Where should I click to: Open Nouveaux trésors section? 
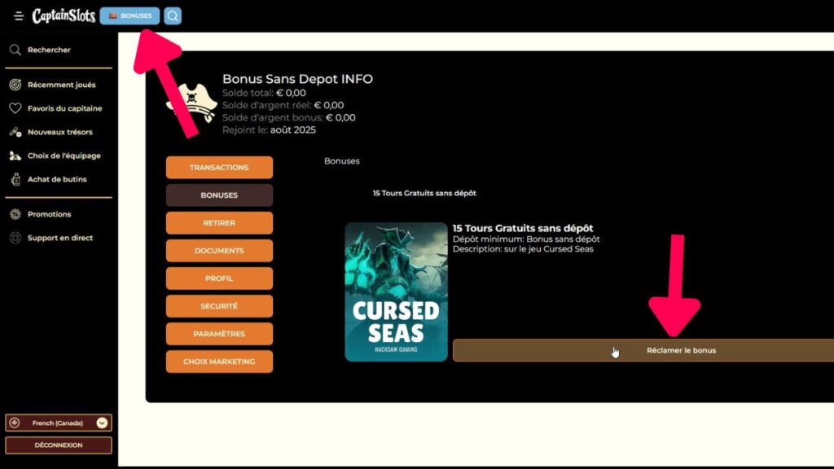[60, 132]
